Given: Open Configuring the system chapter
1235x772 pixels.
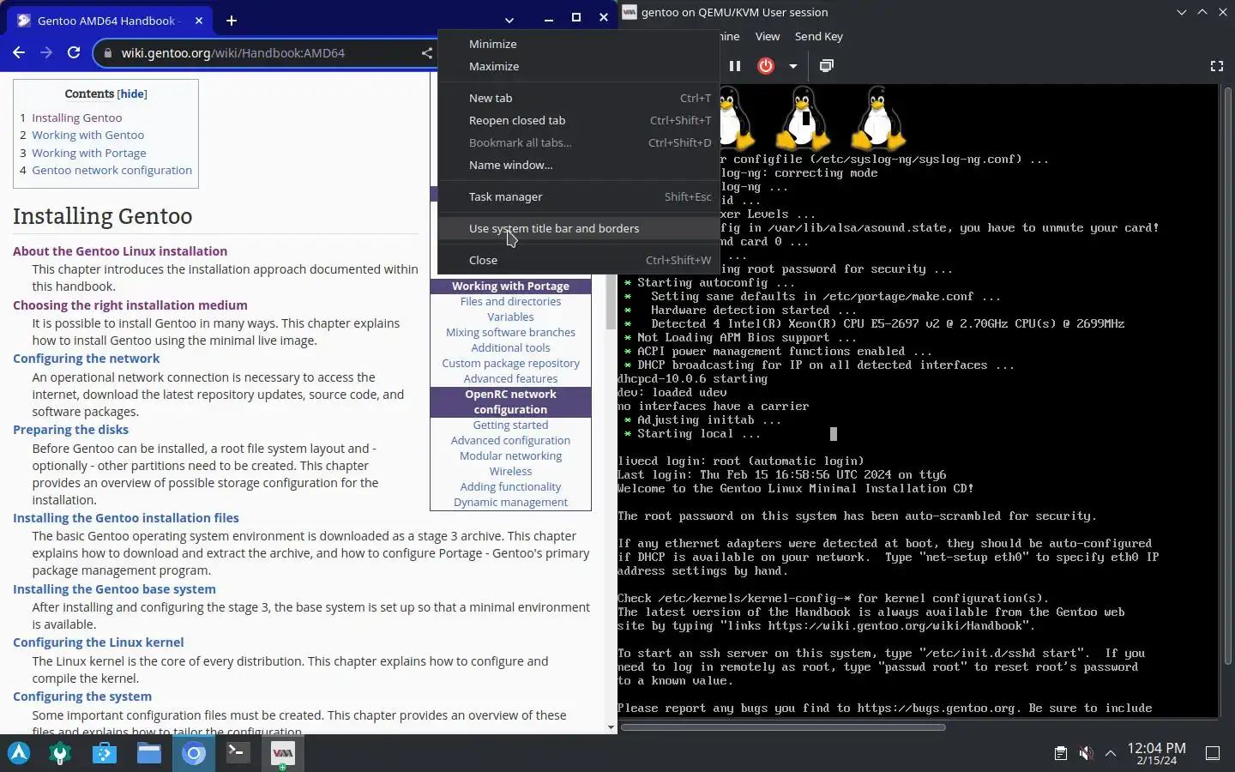Looking at the screenshot, I should click(x=82, y=697).
